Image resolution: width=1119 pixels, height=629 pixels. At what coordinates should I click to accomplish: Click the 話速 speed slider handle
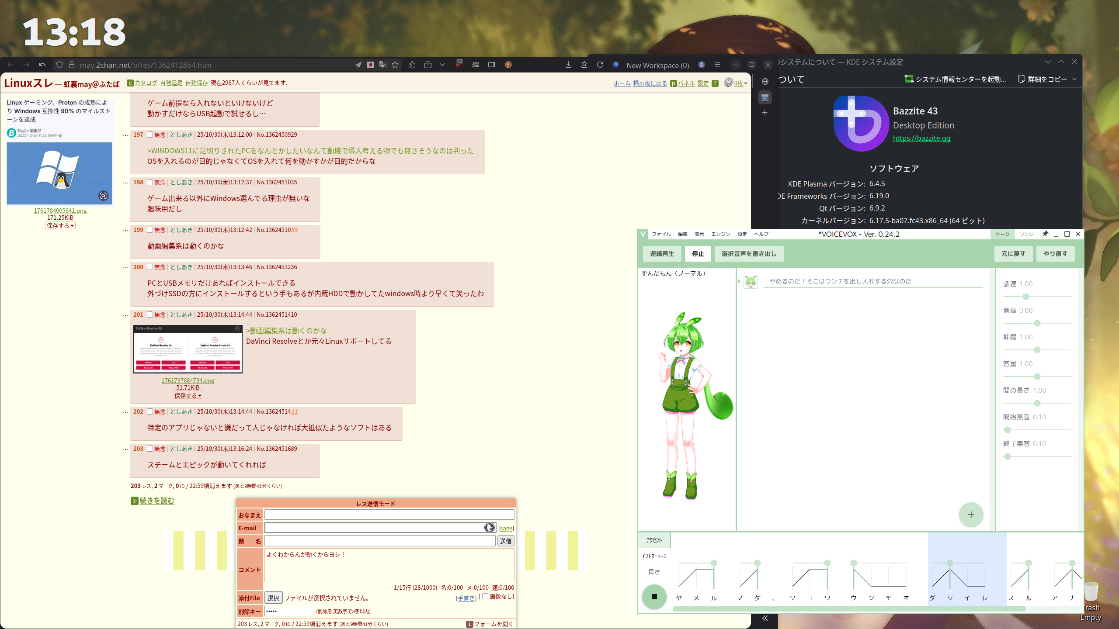pyautogui.click(x=1025, y=297)
